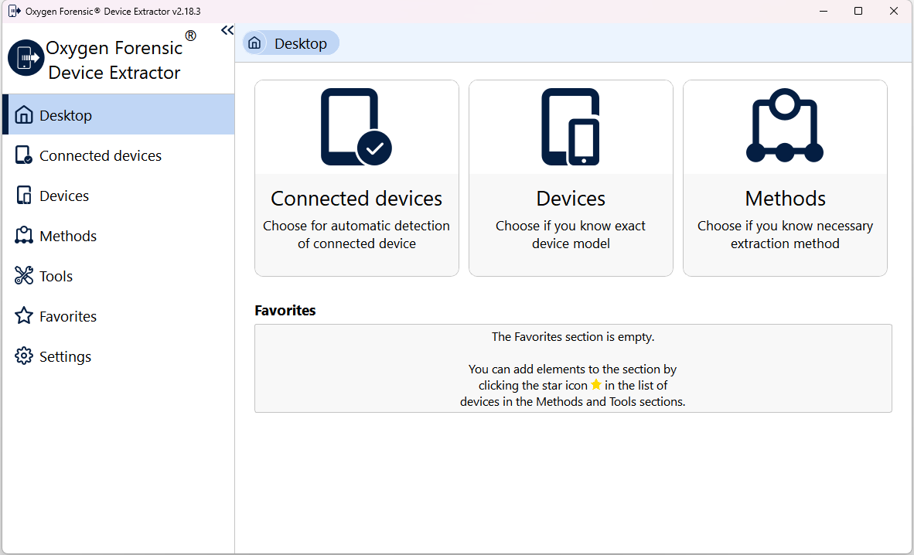Click the app icon in the title bar
914x555 pixels.
[x=15, y=11]
